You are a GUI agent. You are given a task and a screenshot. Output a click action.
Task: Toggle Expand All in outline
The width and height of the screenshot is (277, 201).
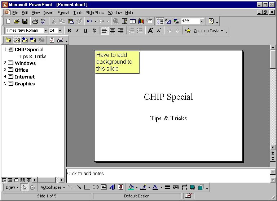tap(160, 21)
